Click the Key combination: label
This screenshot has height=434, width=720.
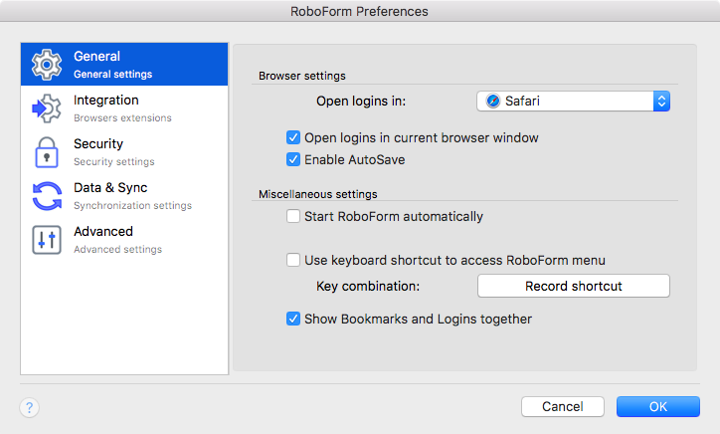tap(368, 287)
